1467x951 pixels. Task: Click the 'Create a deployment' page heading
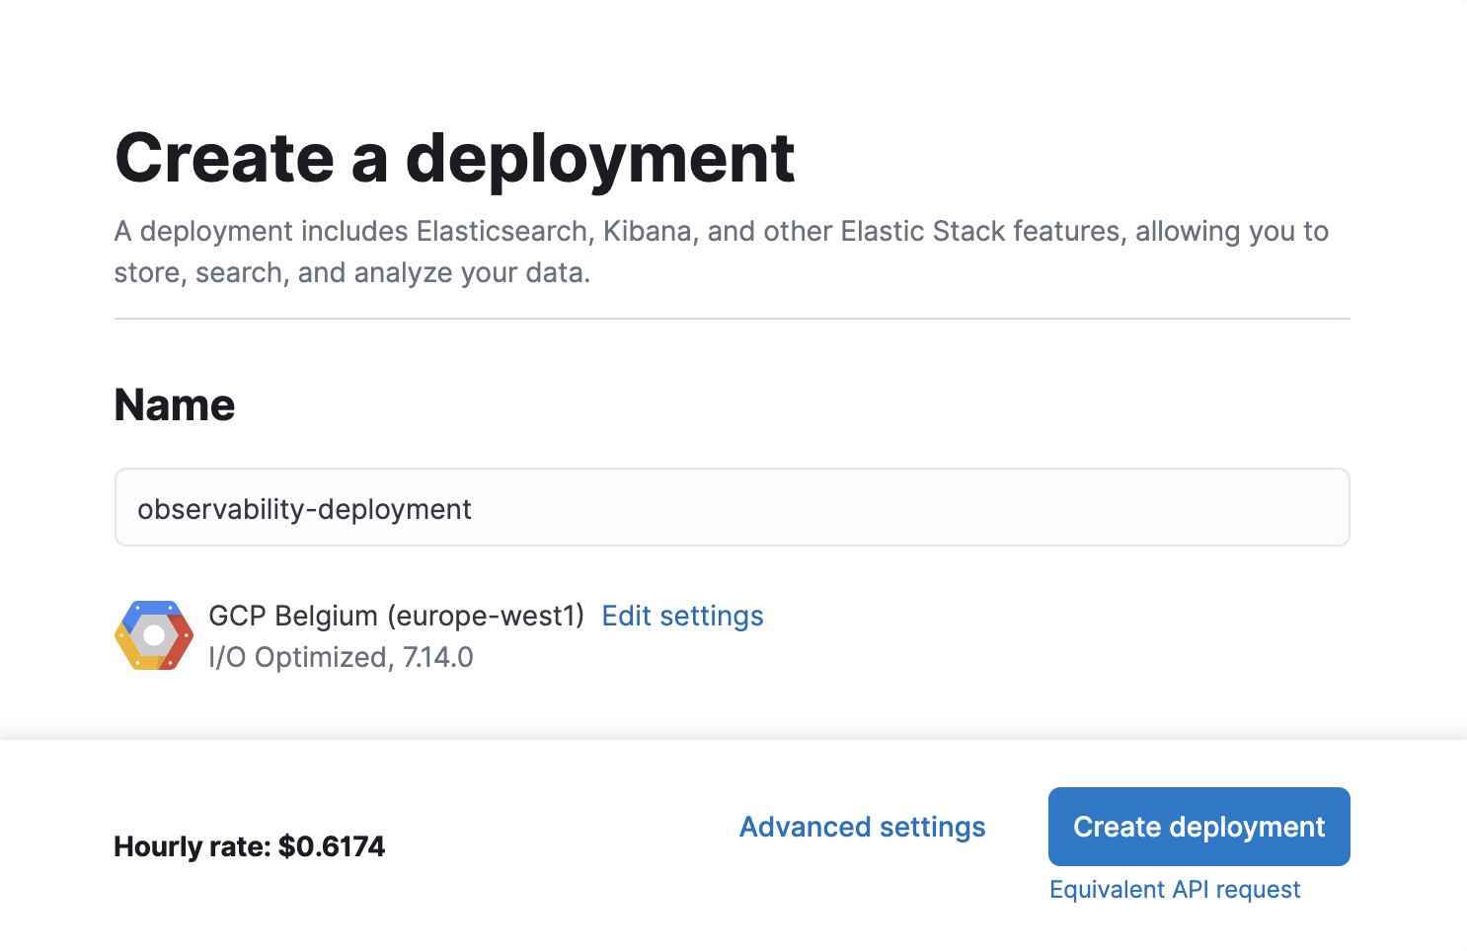(x=454, y=158)
